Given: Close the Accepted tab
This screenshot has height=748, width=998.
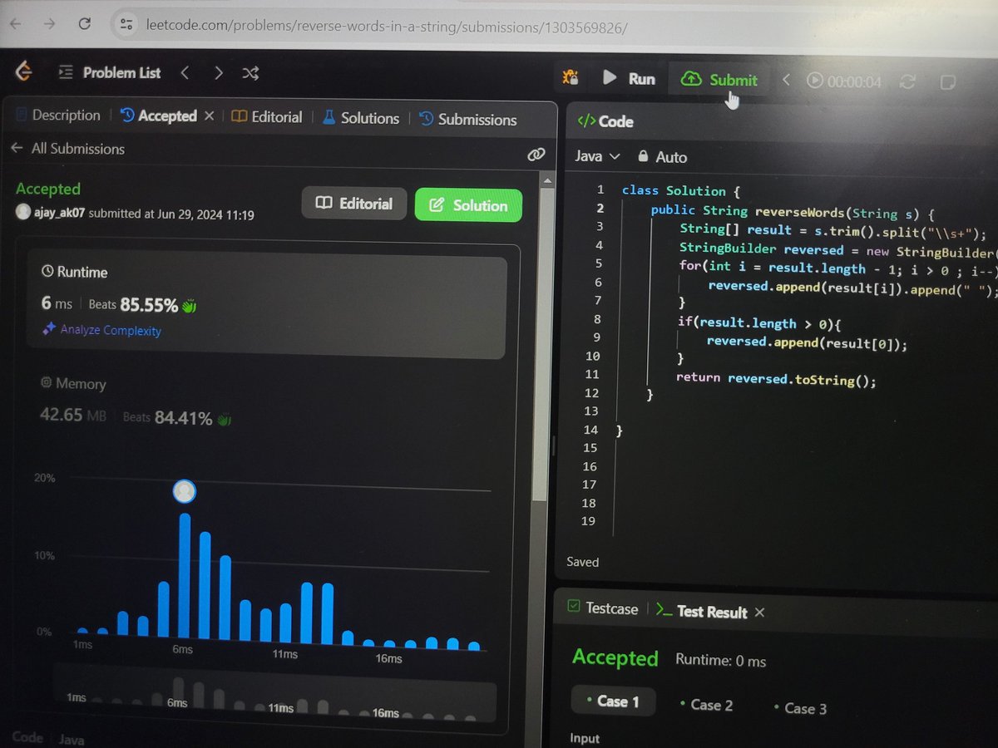Looking at the screenshot, I should [x=209, y=116].
